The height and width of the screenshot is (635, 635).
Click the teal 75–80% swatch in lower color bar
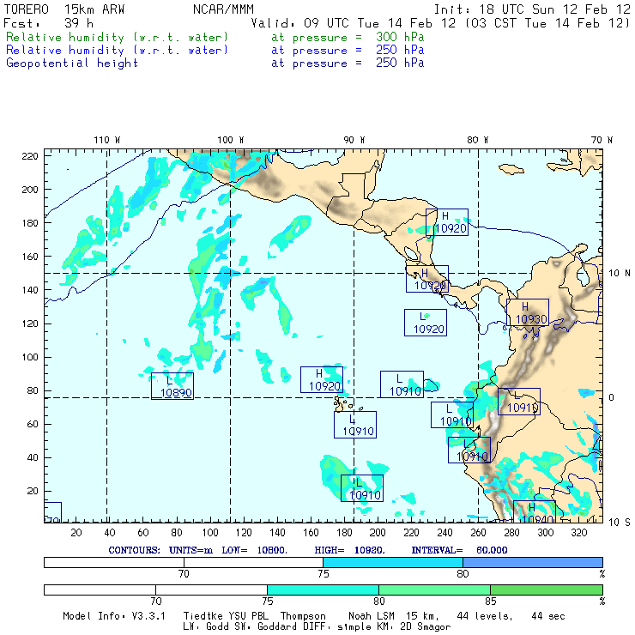click(323, 590)
